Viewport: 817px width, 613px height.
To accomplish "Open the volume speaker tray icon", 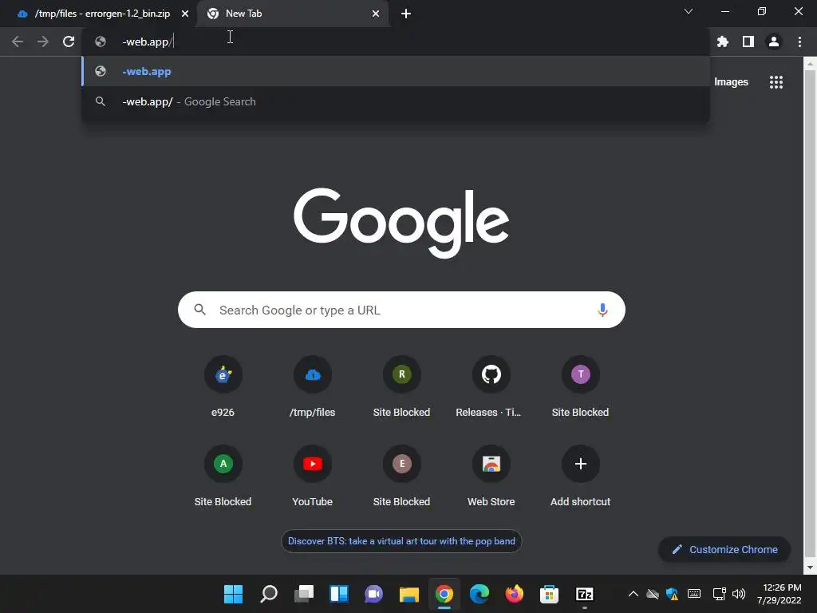I will tap(739, 594).
